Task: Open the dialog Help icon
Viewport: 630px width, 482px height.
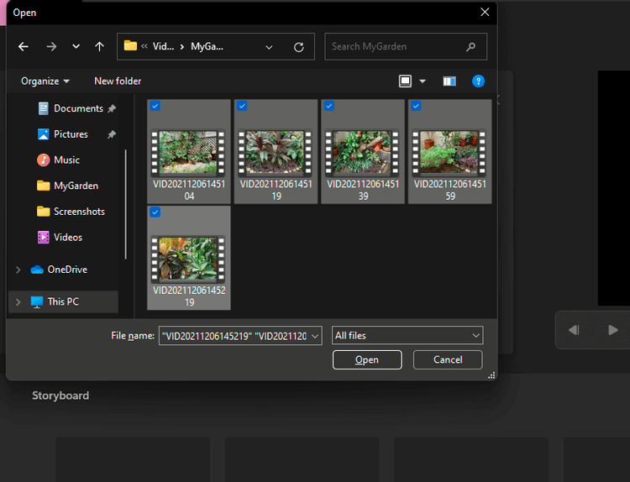Action: (x=478, y=81)
